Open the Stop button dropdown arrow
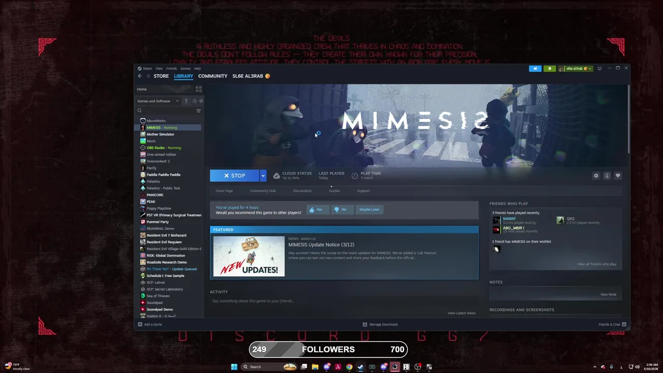663x373 pixels. point(263,176)
